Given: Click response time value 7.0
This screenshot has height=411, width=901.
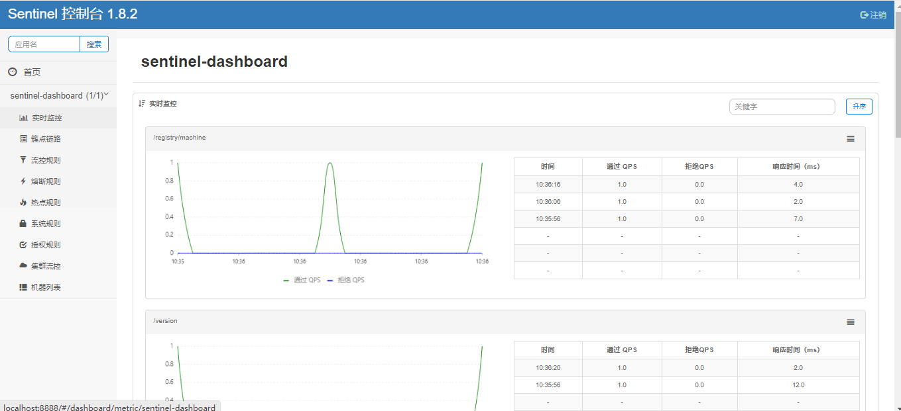Looking at the screenshot, I should (x=798, y=219).
